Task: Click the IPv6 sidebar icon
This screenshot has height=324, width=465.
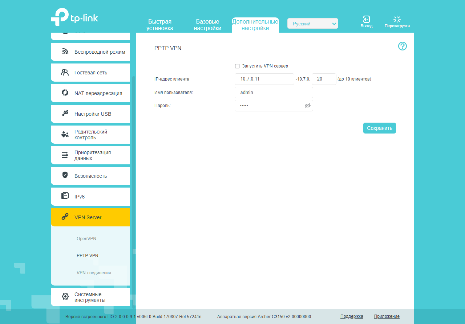Action: [x=65, y=196]
